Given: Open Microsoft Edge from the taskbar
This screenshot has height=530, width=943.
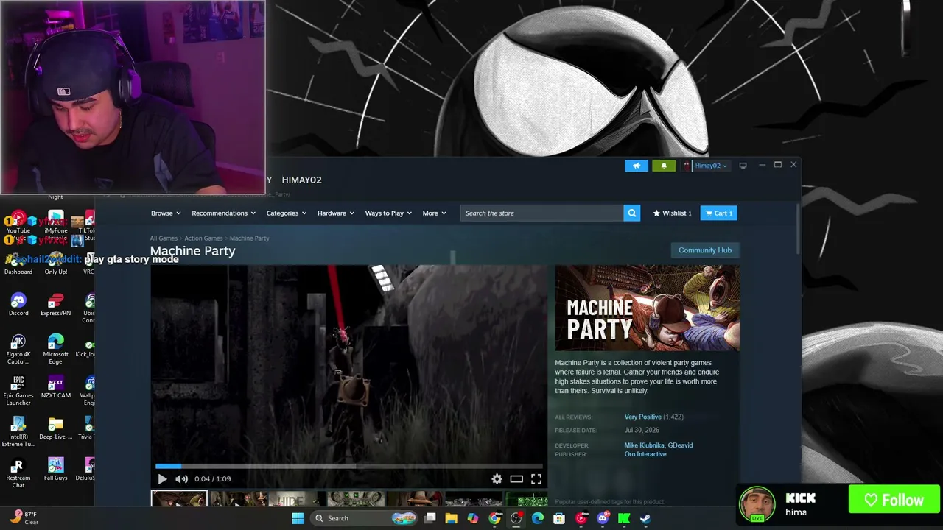Looking at the screenshot, I should pos(538,518).
